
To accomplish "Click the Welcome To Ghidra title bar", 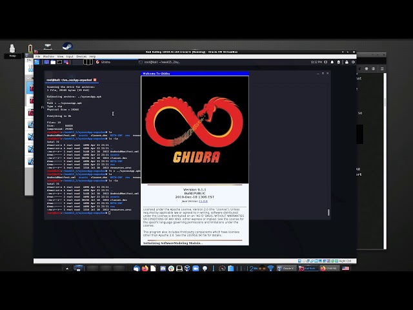I will point(195,74).
